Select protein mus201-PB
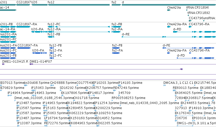Screen dimensions: 216x127 pyautogui.click(x=8, y=58)
